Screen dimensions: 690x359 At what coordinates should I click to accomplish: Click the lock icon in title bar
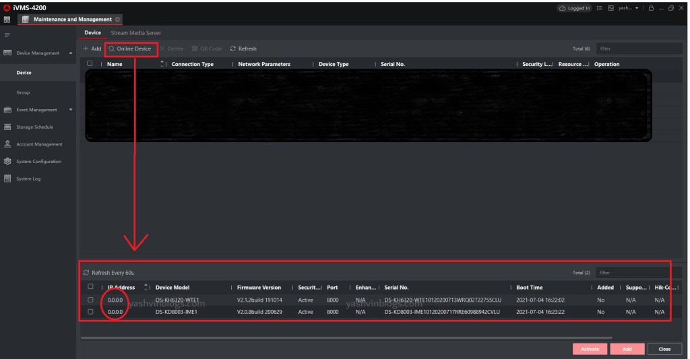coord(652,8)
